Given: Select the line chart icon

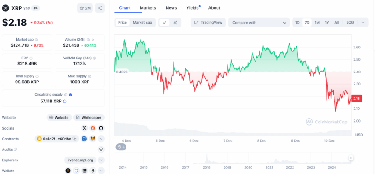Looking at the screenshot, I should pos(164,23).
